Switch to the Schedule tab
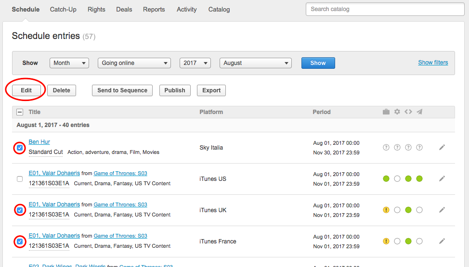The height and width of the screenshot is (267, 469). point(26,9)
